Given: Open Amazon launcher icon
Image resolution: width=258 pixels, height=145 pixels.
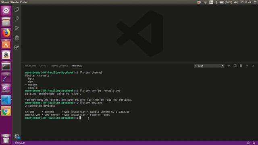Looking at the screenshot, I should (6, 55).
